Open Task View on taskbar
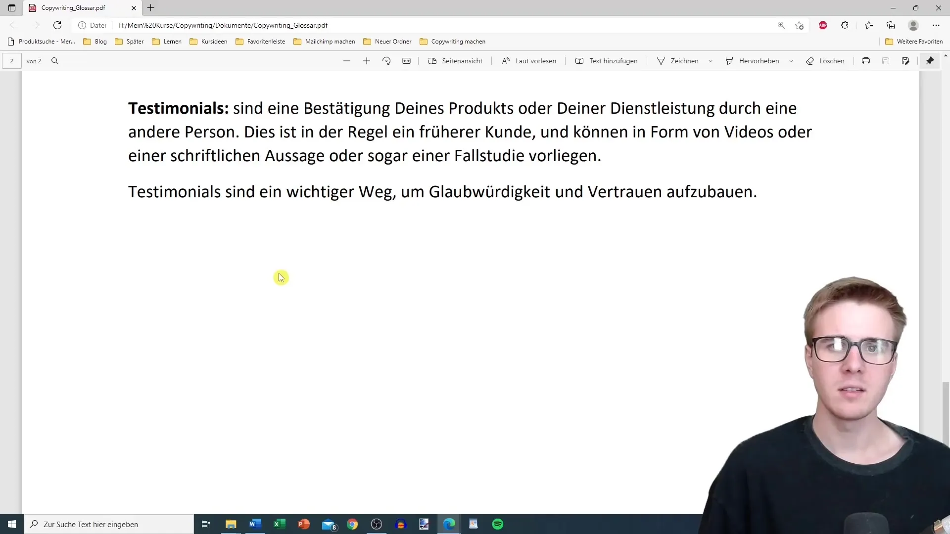The width and height of the screenshot is (950, 534). click(206, 524)
